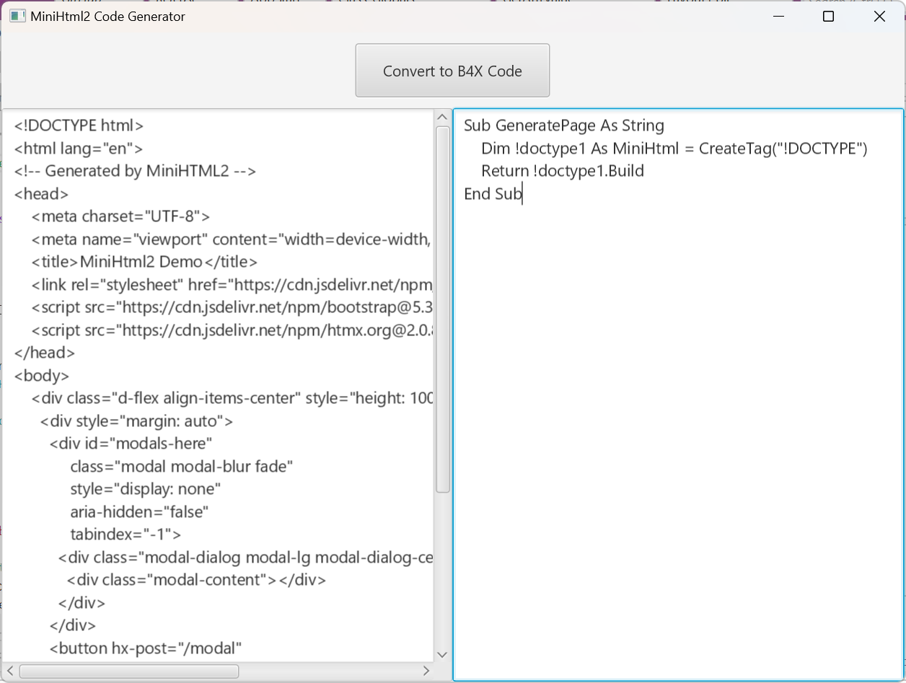Minimize the MiniHtml2 Code Generator window
The image size is (906, 683).
click(x=778, y=16)
